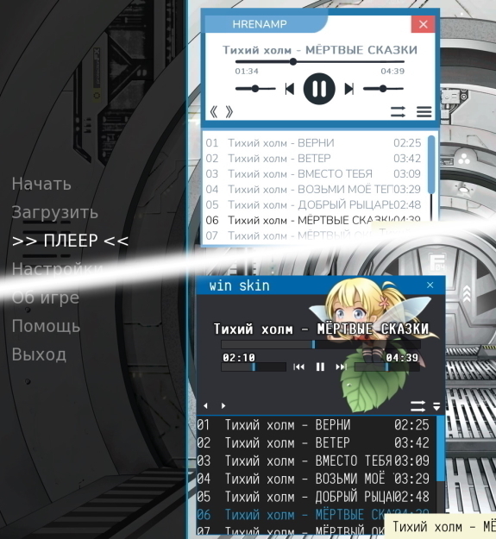Skip to next track in win skin

click(340, 367)
